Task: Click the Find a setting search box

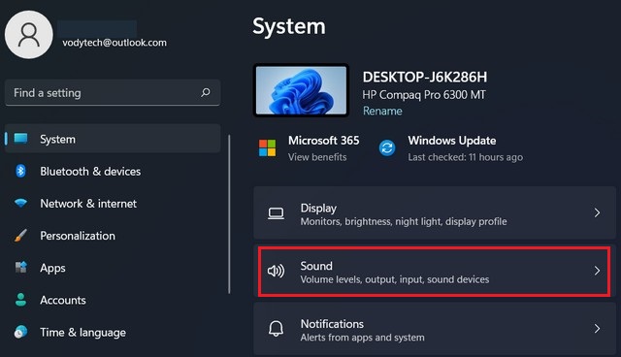Action: pos(113,92)
